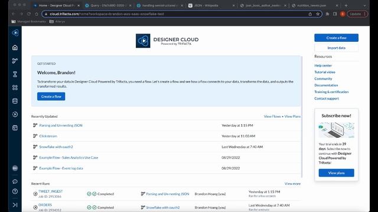Bookmark this page with the star icon
The width and height of the screenshot is (378, 212).
[318, 14]
